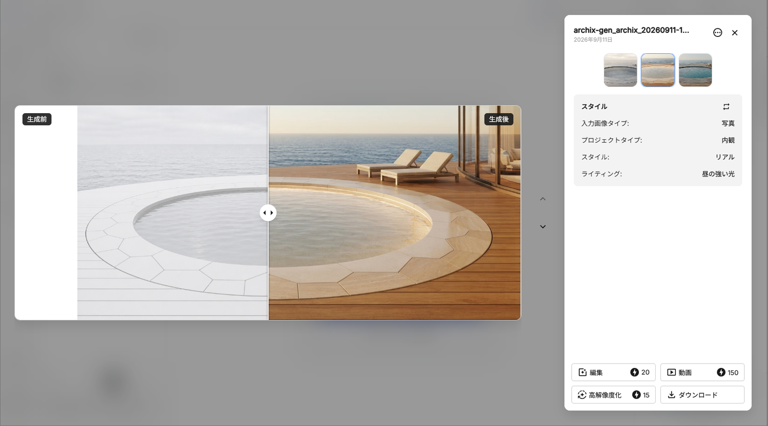The width and height of the screenshot is (768, 426).
Task: Click the before/after comparison slider handle
Action: click(x=268, y=213)
